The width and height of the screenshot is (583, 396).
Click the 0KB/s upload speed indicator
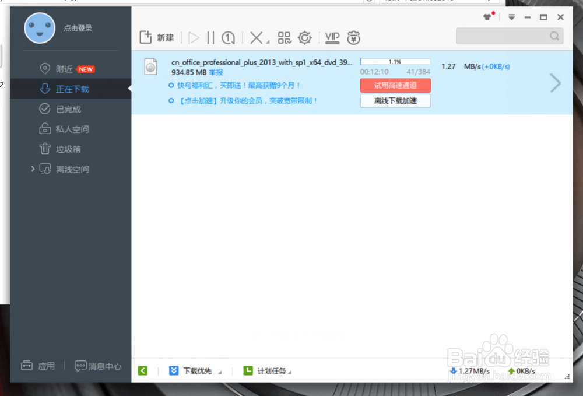[x=522, y=371]
